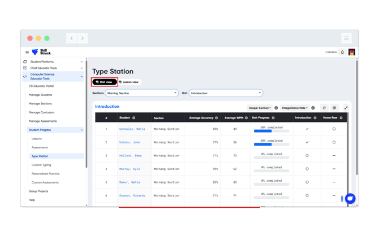
Task: Click icon on Introduction column header
Action: pyautogui.click(x=315, y=118)
